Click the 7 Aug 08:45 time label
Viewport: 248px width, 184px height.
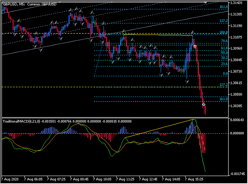pos(79,179)
